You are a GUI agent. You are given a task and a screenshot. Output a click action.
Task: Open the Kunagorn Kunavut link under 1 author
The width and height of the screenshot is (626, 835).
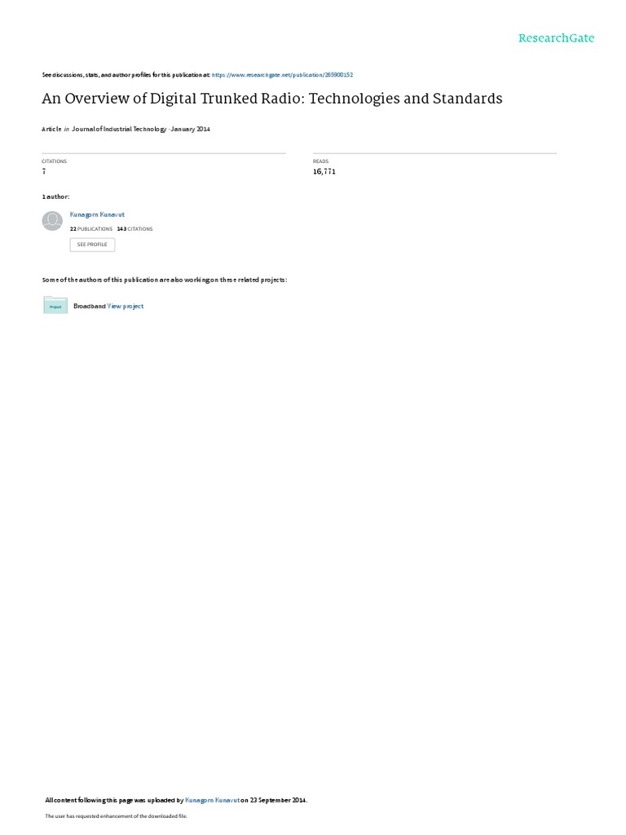click(x=98, y=214)
